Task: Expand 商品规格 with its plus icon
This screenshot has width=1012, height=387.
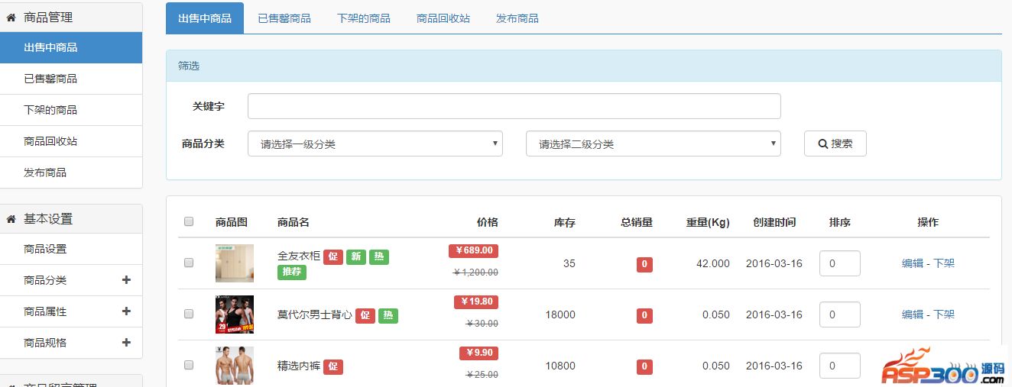Action: pyautogui.click(x=126, y=343)
